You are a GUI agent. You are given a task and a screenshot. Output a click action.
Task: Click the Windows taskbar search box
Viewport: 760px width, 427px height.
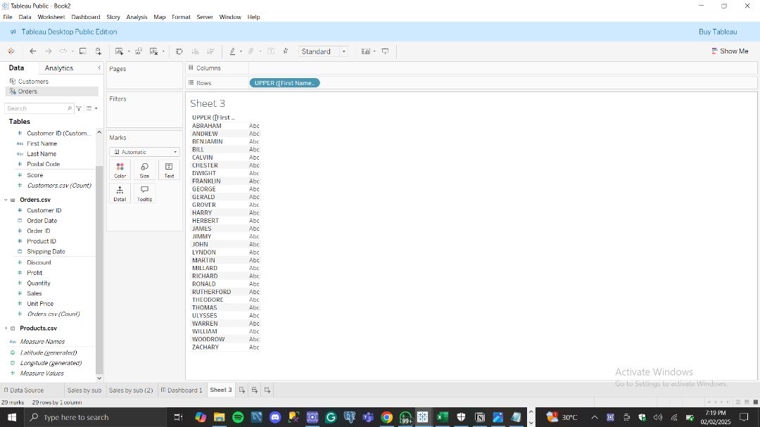[x=94, y=417]
